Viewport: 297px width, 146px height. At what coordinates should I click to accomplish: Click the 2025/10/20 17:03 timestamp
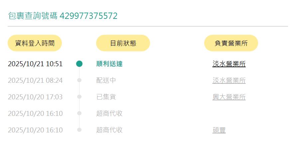[x=35, y=97]
